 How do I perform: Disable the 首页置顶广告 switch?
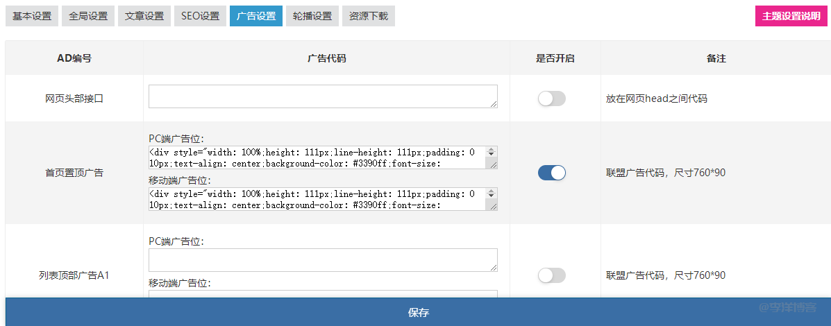click(x=552, y=173)
